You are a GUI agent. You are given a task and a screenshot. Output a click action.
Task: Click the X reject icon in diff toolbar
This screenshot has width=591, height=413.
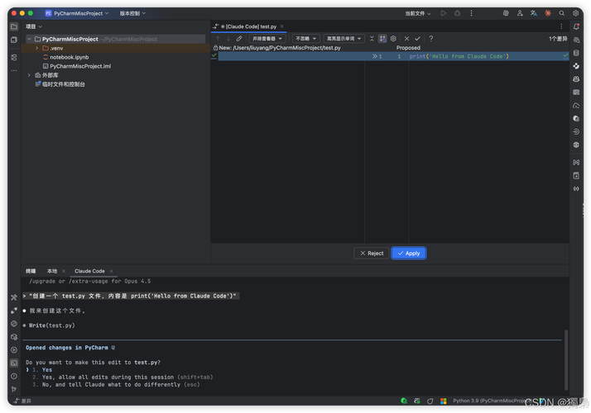(406, 38)
